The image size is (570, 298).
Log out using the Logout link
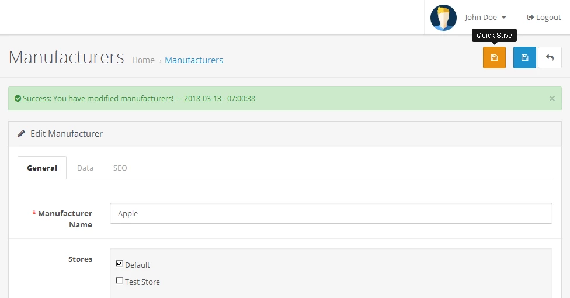pos(544,17)
